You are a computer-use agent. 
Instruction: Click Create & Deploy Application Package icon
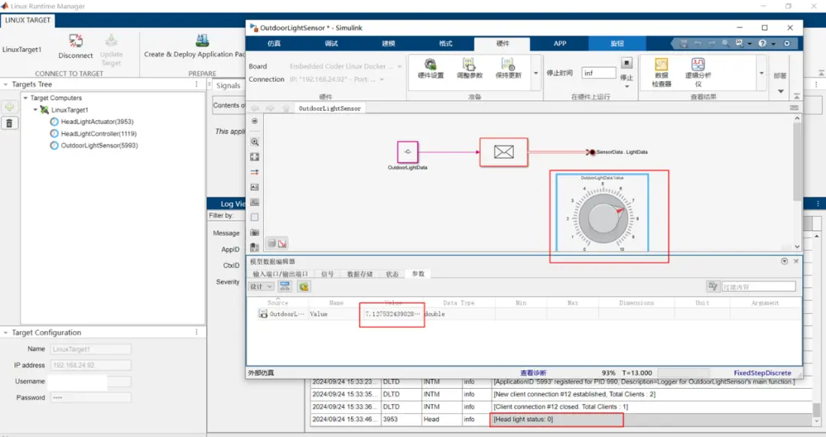pyautogui.click(x=202, y=40)
